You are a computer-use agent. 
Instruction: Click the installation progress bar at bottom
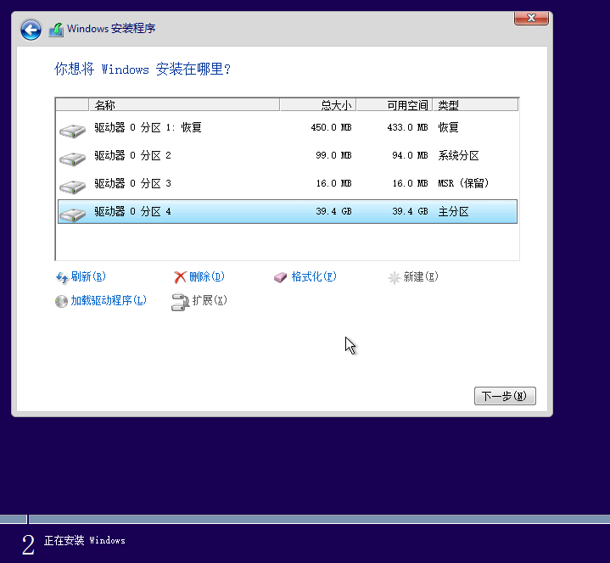[x=305, y=519]
